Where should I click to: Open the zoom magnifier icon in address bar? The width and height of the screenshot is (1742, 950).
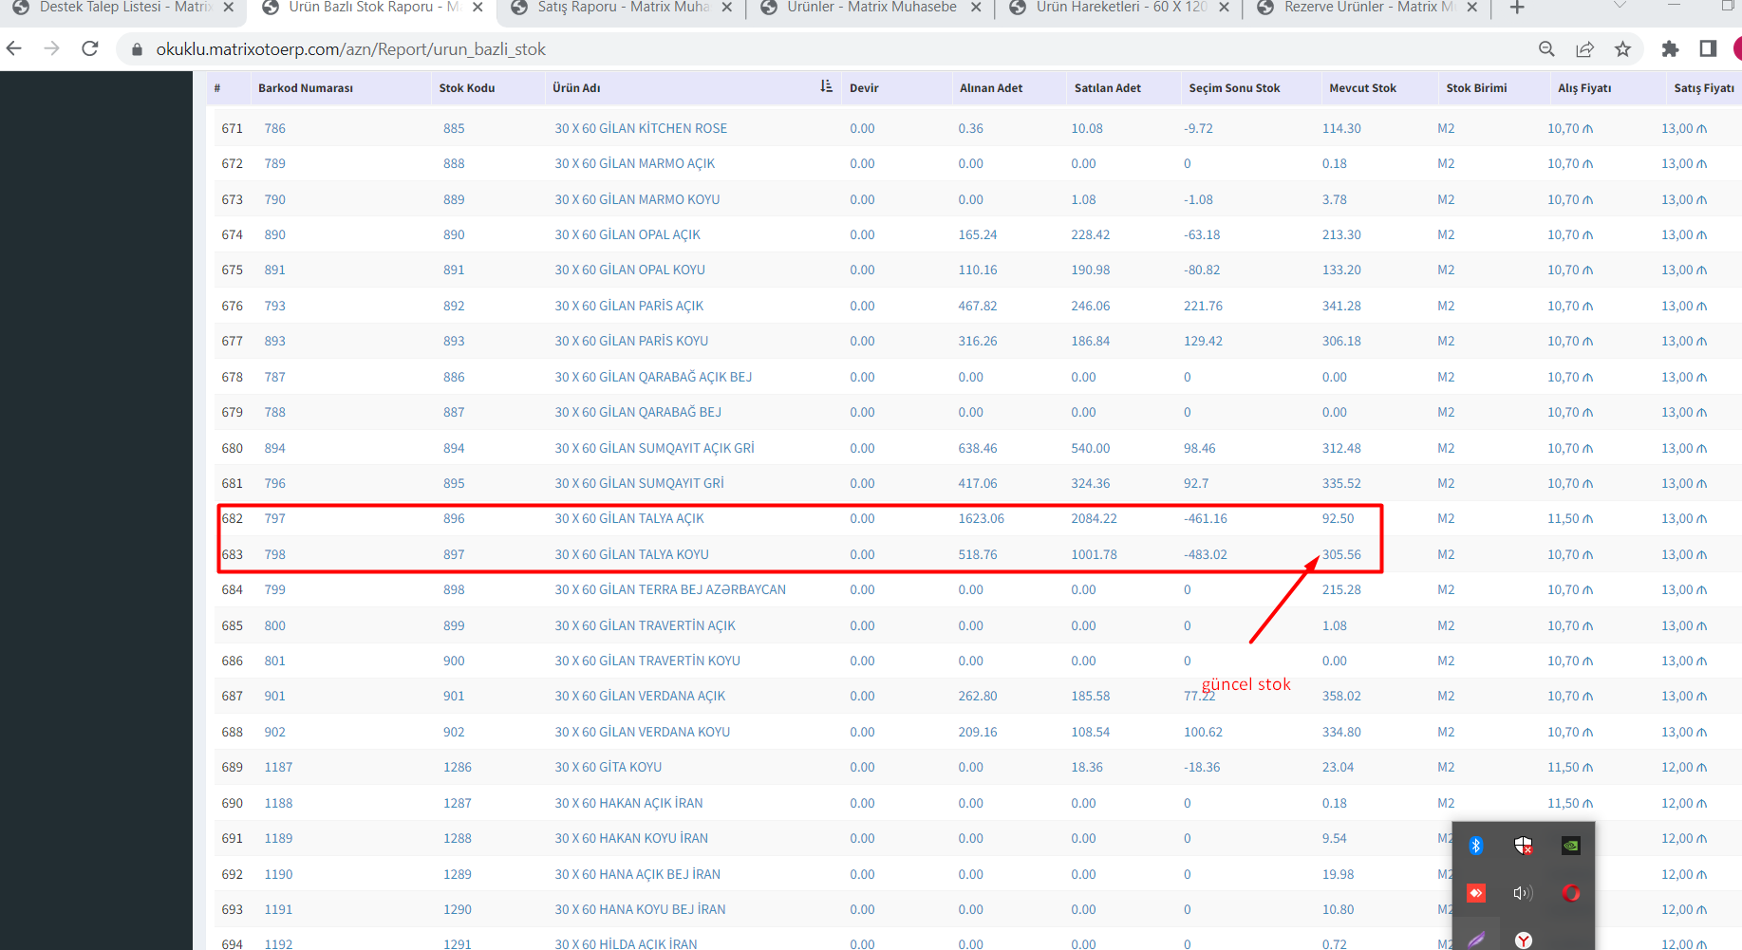point(1546,48)
